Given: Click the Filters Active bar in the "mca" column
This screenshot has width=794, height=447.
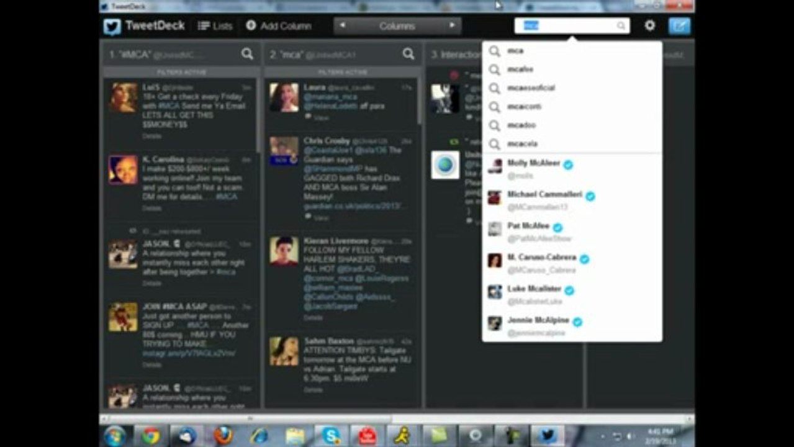Looking at the screenshot, I should coord(342,73).
